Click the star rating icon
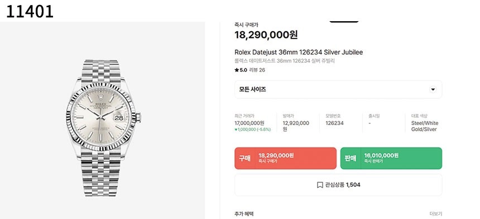The height and width of the screenshot is (219, 480). click(237, 70)
